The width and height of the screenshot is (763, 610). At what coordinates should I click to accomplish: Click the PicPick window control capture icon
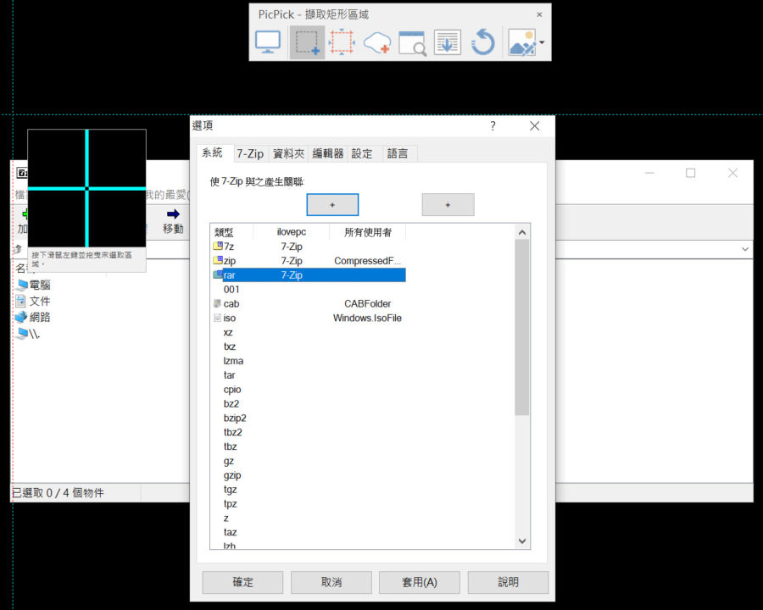point(412,42)
